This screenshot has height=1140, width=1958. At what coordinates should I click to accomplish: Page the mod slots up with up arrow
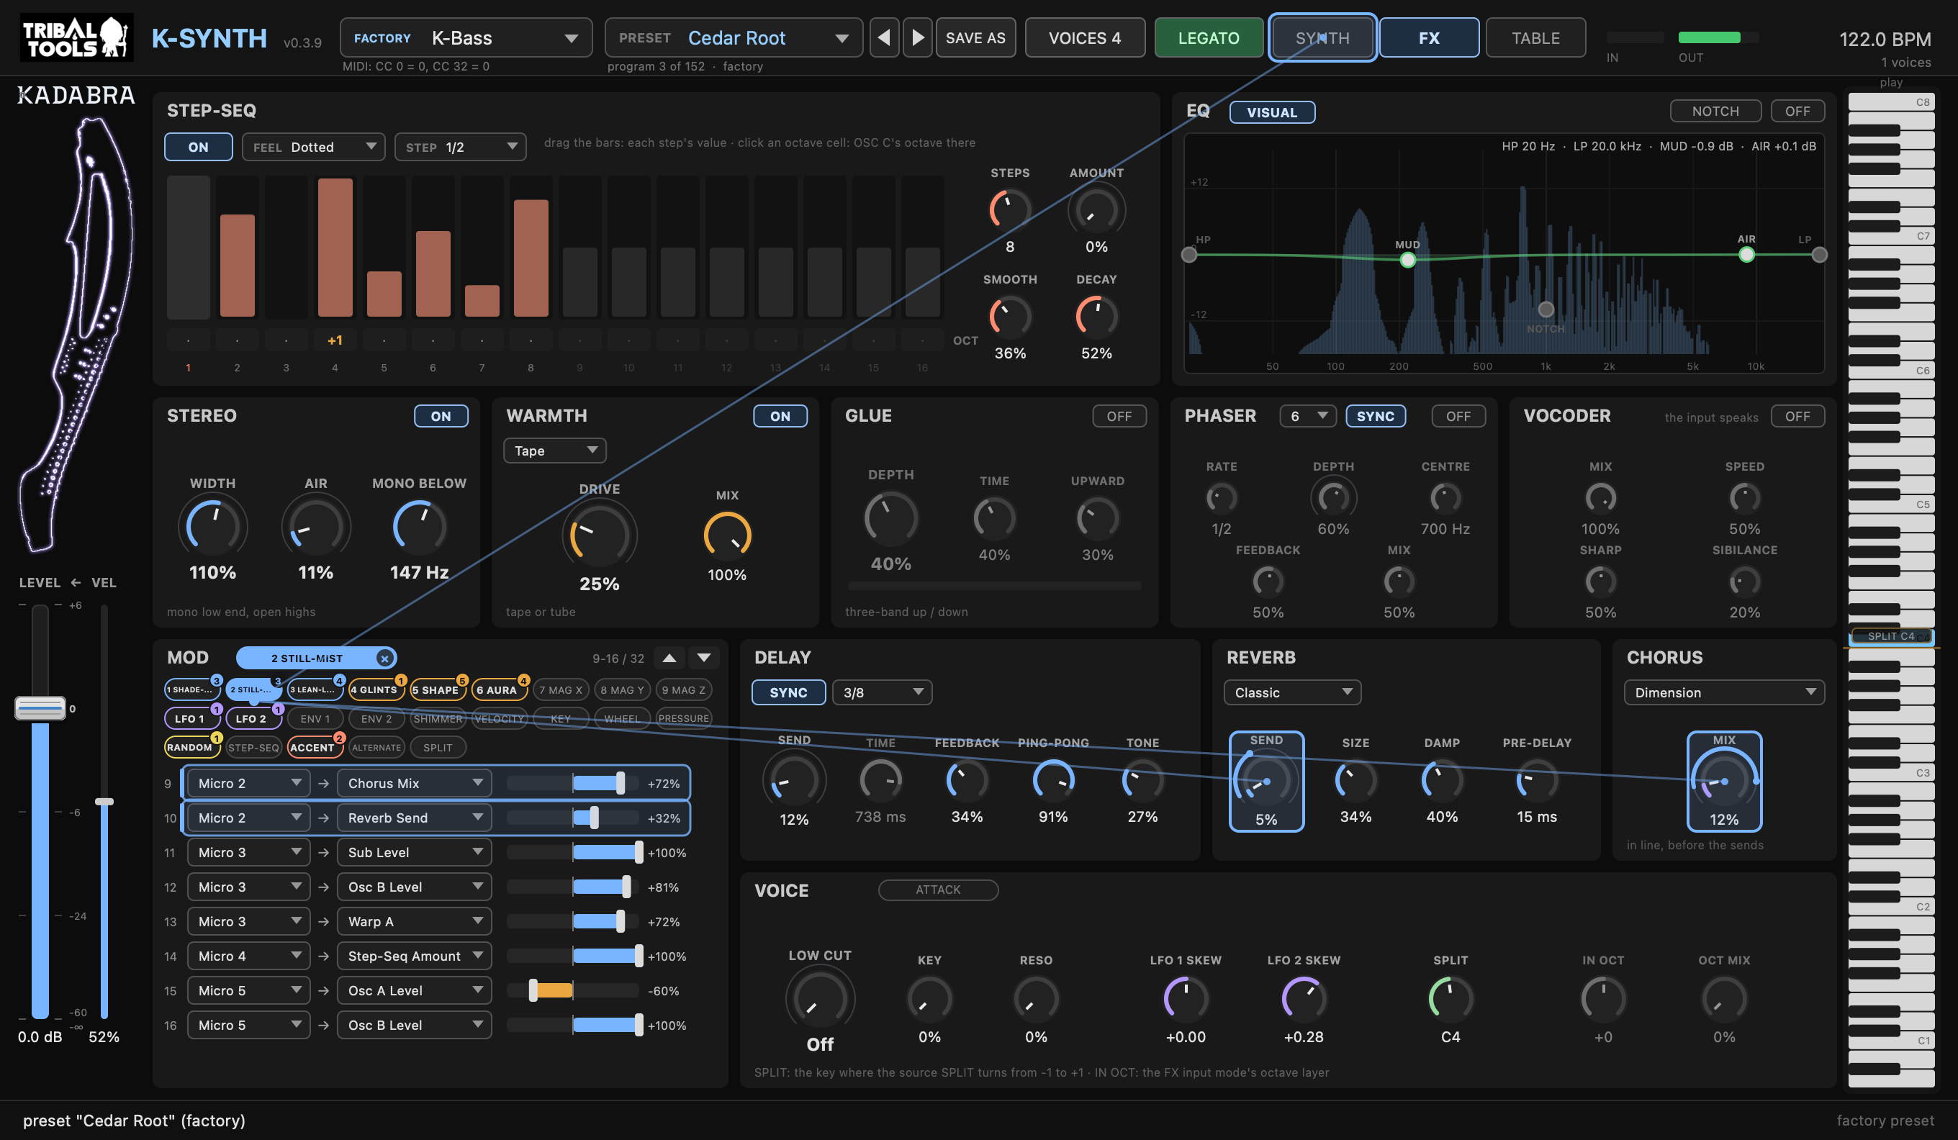click(669, 659)
